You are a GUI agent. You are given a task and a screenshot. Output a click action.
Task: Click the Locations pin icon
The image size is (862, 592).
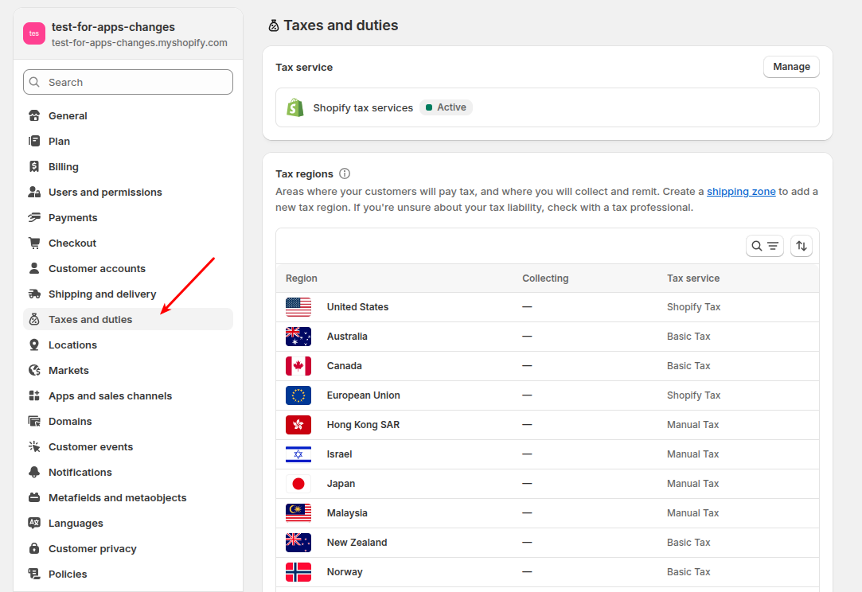34,345
